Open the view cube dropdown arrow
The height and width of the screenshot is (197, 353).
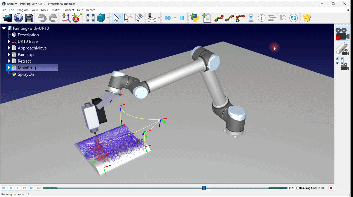(108, 18)
